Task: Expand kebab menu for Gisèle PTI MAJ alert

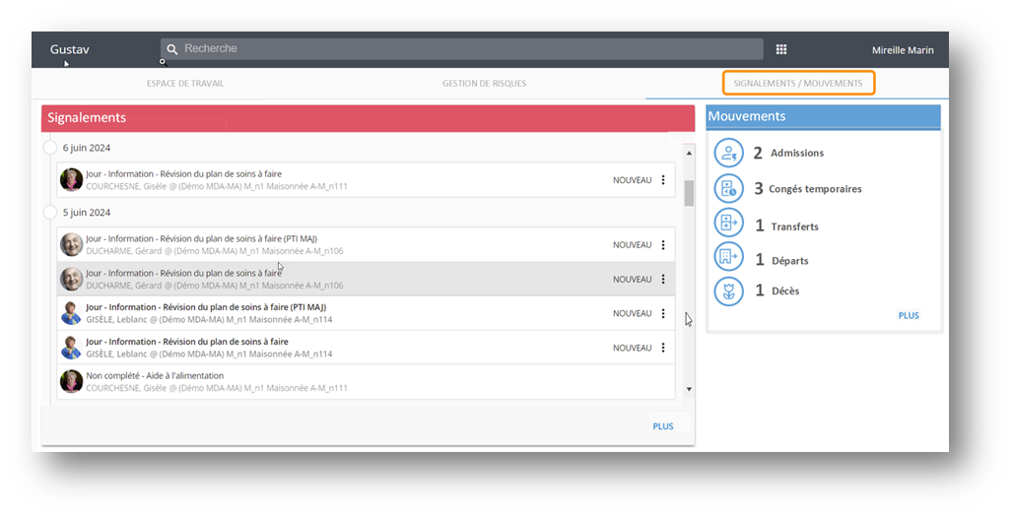Action: (x=663, y=314)
